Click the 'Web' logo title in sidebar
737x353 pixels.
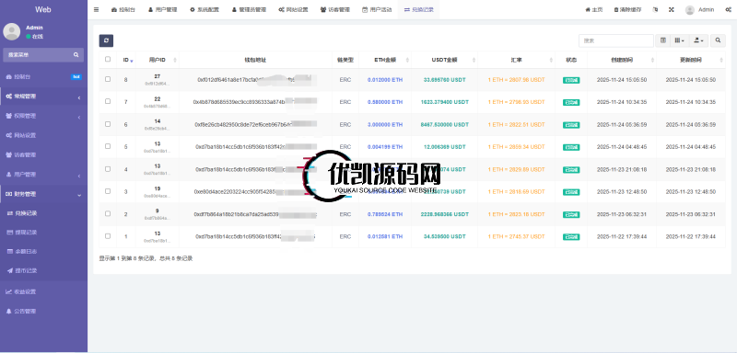pos(43,9)
